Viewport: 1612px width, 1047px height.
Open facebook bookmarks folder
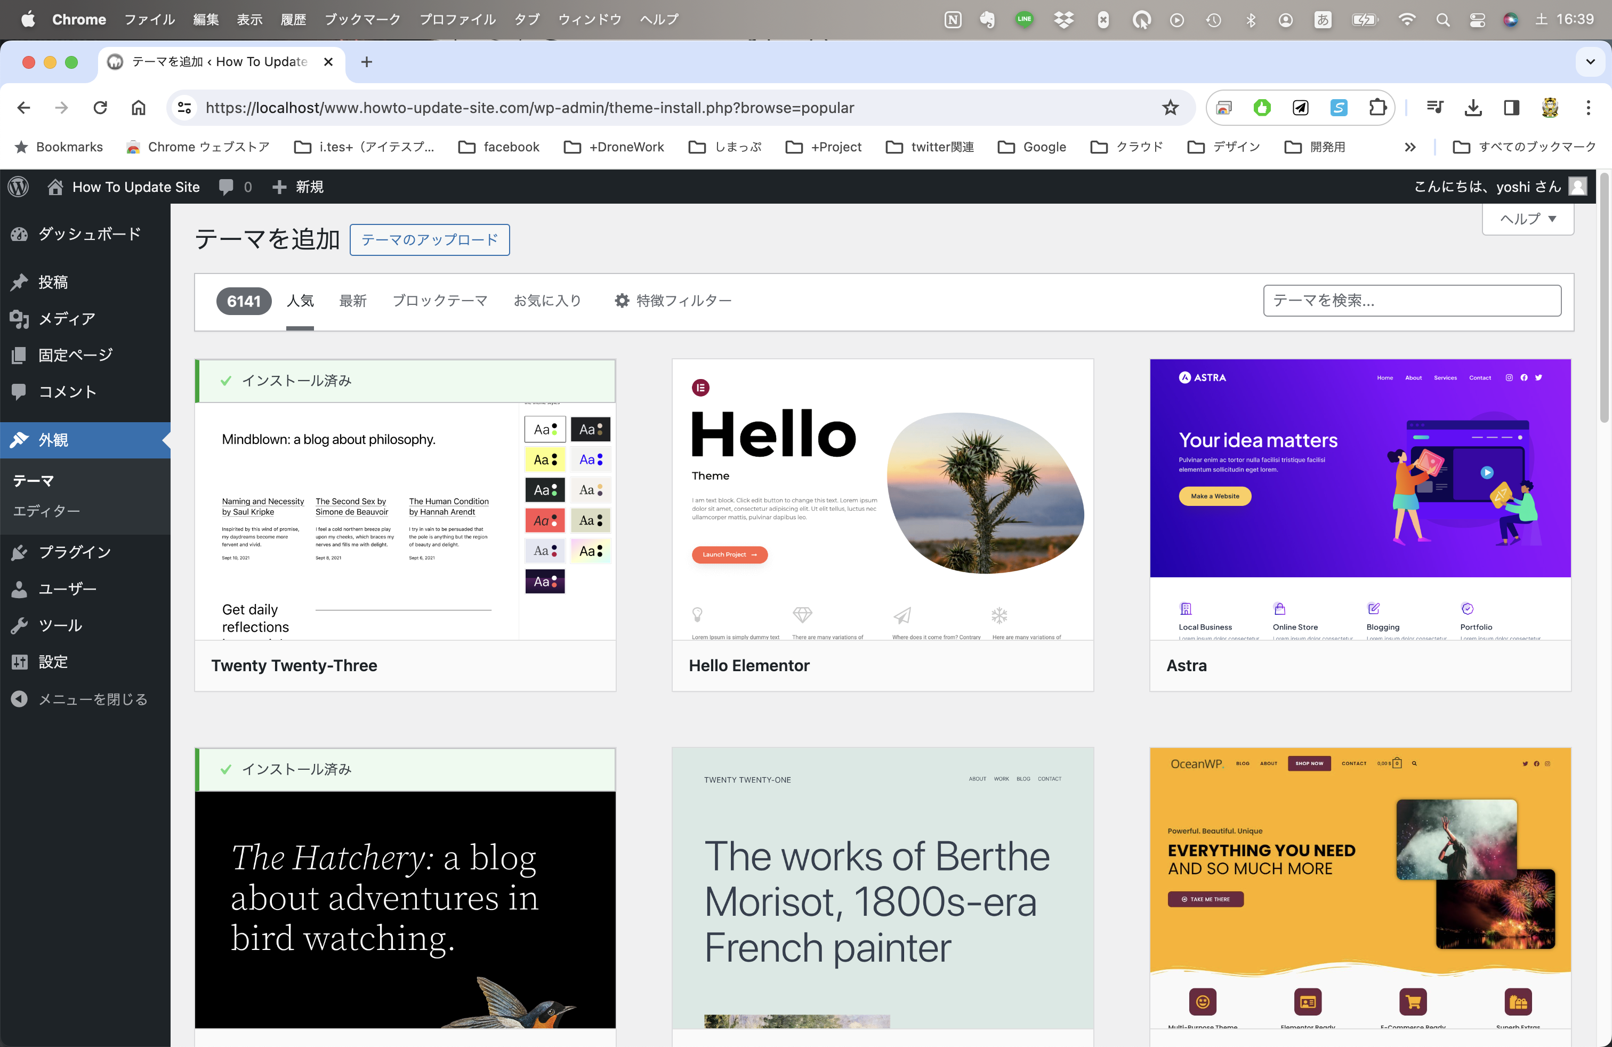pos(498,147)
